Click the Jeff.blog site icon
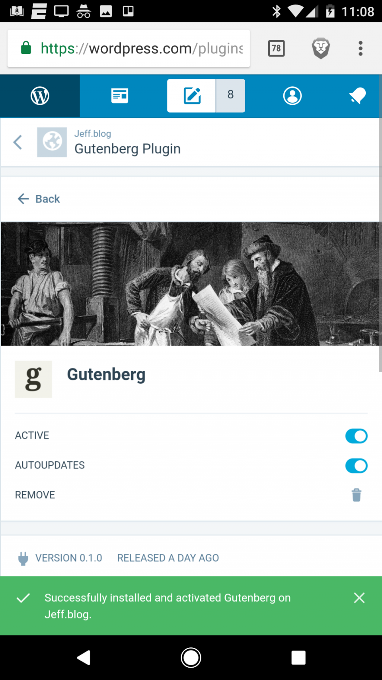Screen dimensions: 382x680 click(52, 142)
